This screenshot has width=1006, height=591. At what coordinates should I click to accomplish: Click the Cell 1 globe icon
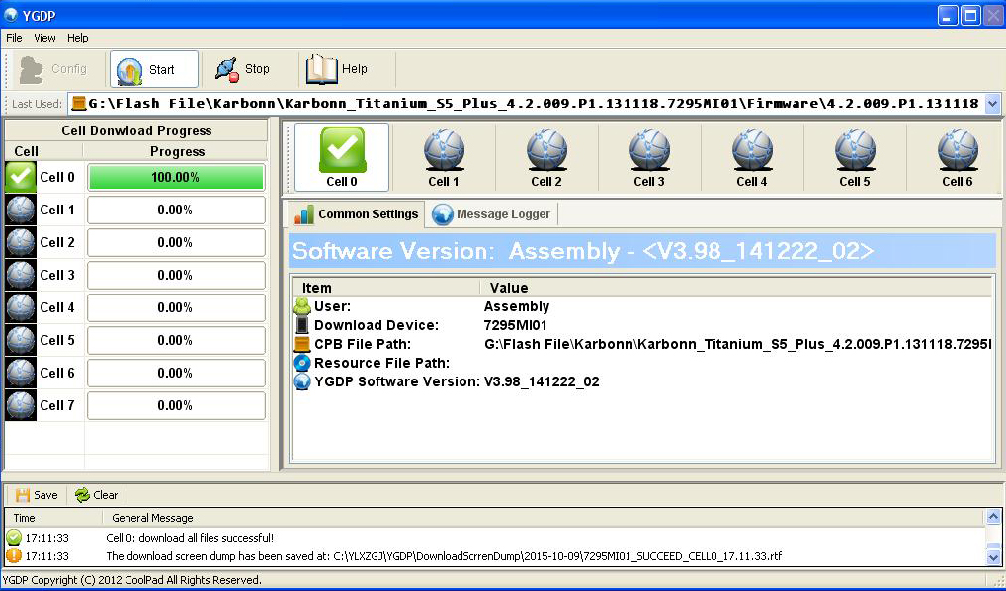tap(444, 148)
